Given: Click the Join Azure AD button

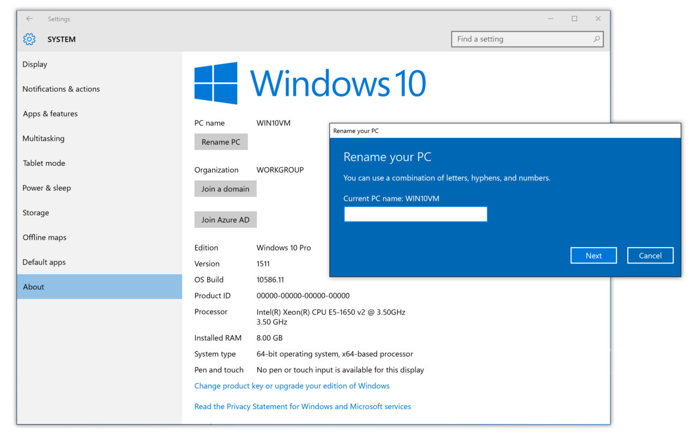Looking at the screenshot, I should [225, 220].
